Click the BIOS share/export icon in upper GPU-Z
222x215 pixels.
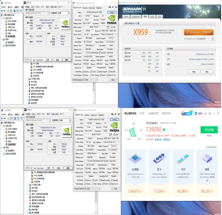point(108,27)
